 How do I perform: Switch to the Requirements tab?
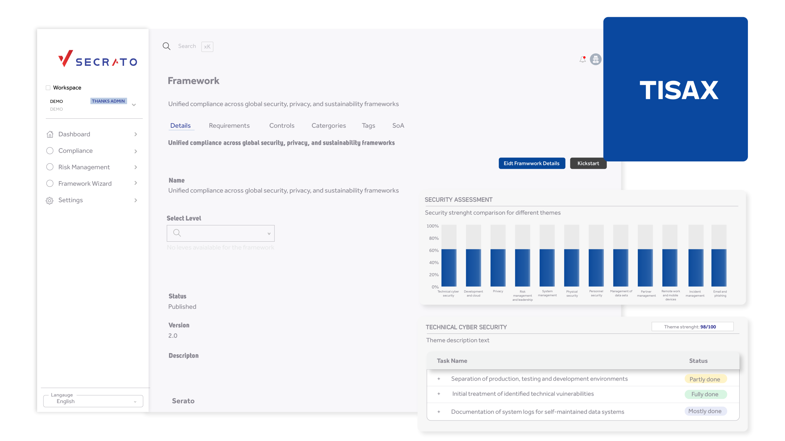tap(229, 126)
